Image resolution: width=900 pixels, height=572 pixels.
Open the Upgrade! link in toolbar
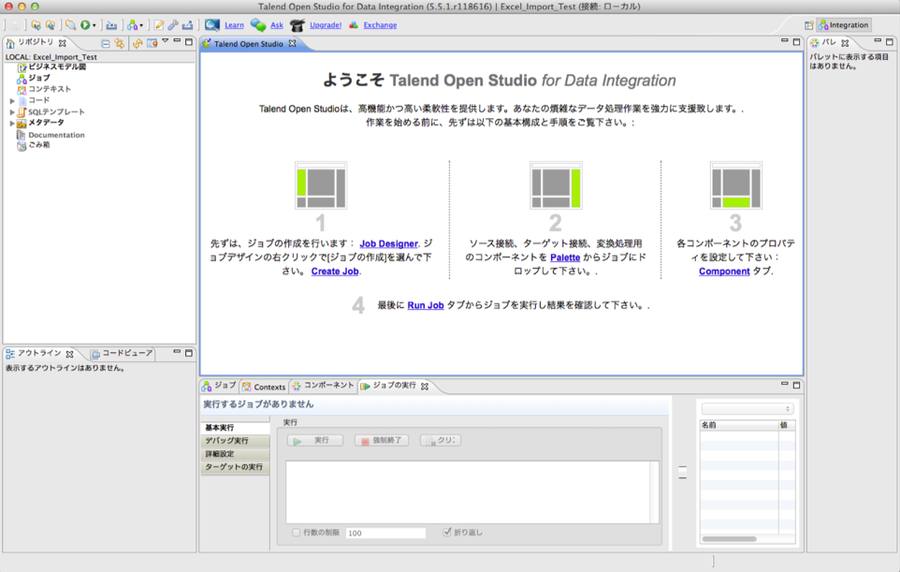pos(326,25)
